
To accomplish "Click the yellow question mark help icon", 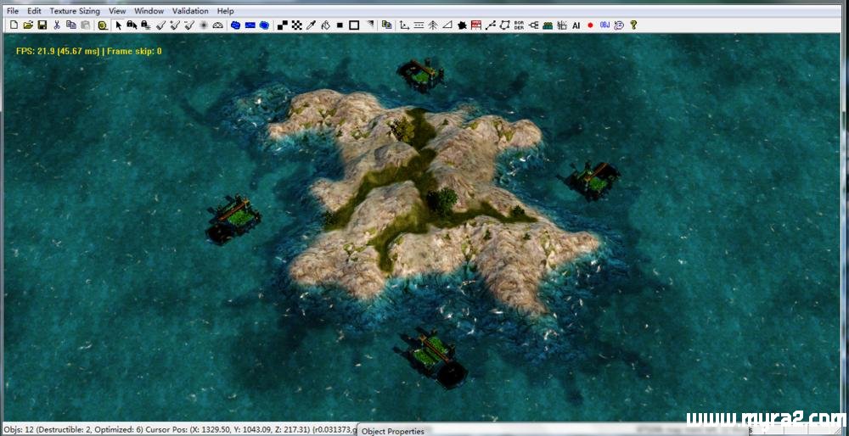I will click(633, 25).
